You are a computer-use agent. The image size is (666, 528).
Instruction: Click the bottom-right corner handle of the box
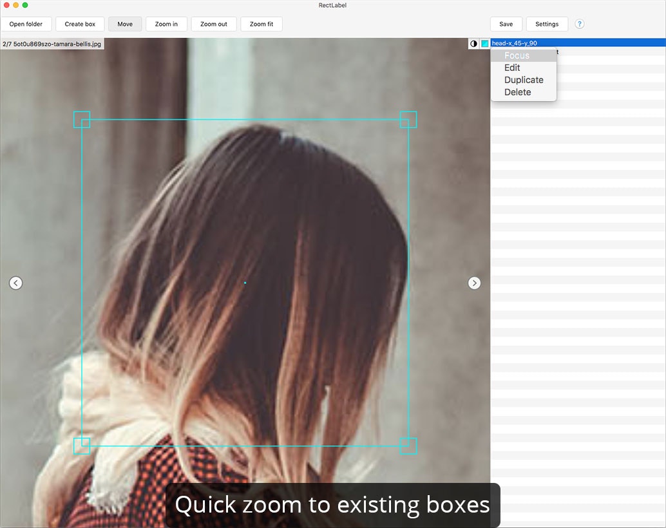pyautogui.click(x=408, y=446)
